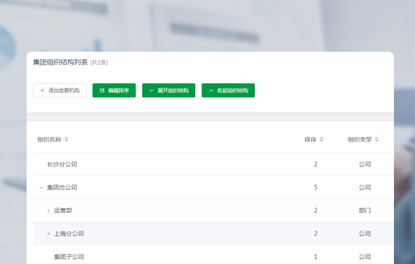Click the 展开组织结构 button
415x264 pixels.
(169, 90)
